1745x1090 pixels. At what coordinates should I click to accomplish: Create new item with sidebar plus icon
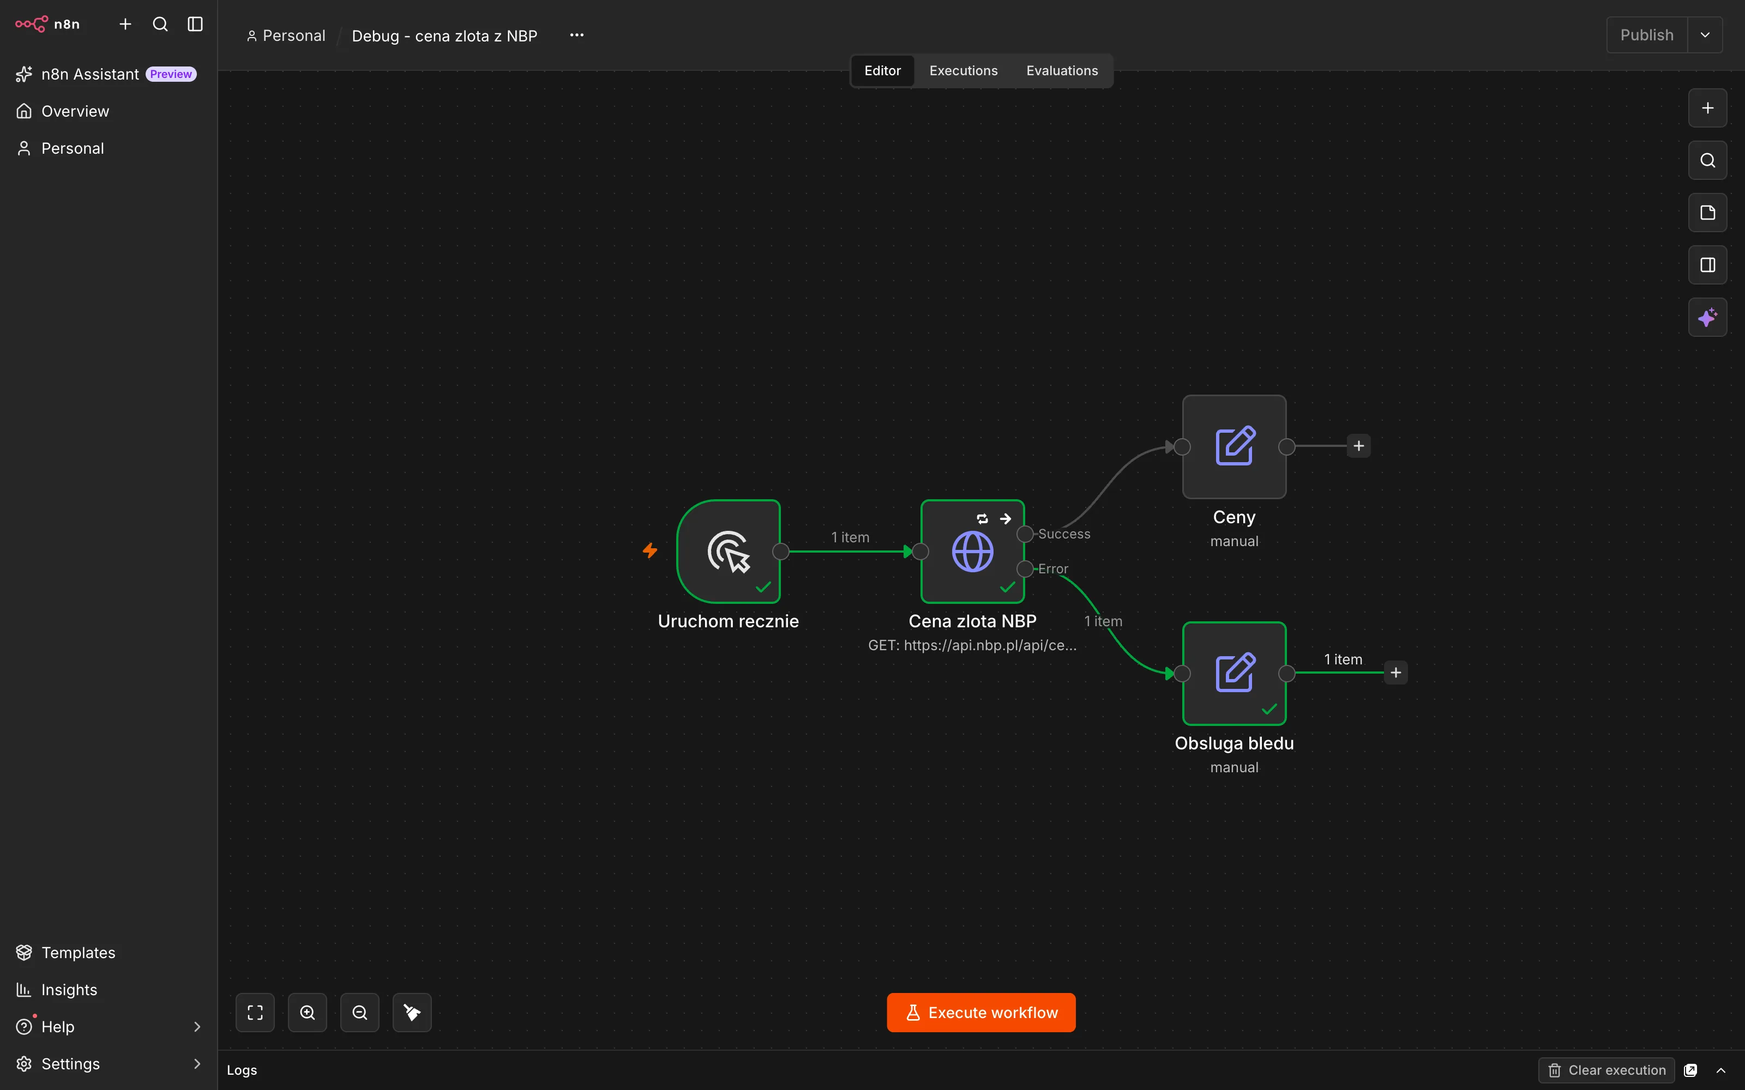pos(125,24)
